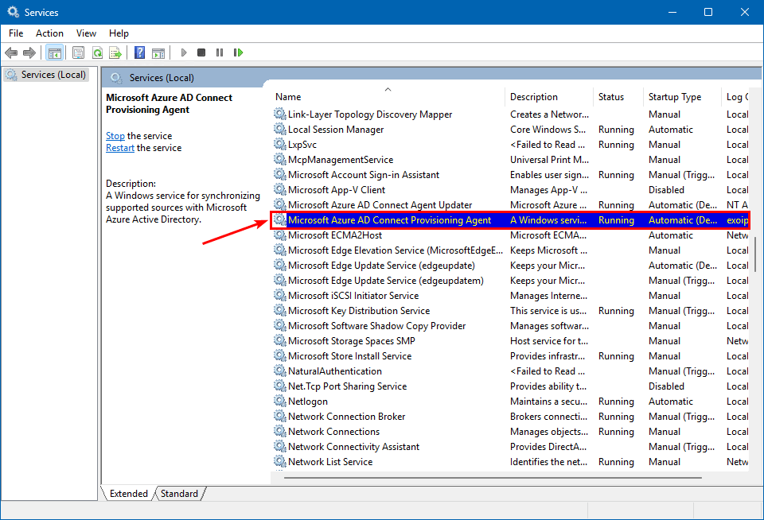
Task: Click the Stop the service link
Action: [x=115, y=136]
